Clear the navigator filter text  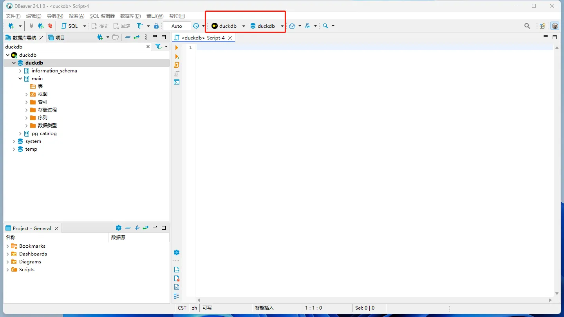point(148,47)
